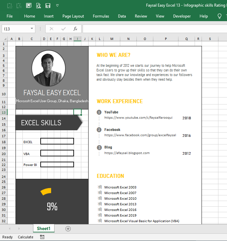Save the workbook with the floppy icon
Screen dimensions: 227x241
[48, 6]
